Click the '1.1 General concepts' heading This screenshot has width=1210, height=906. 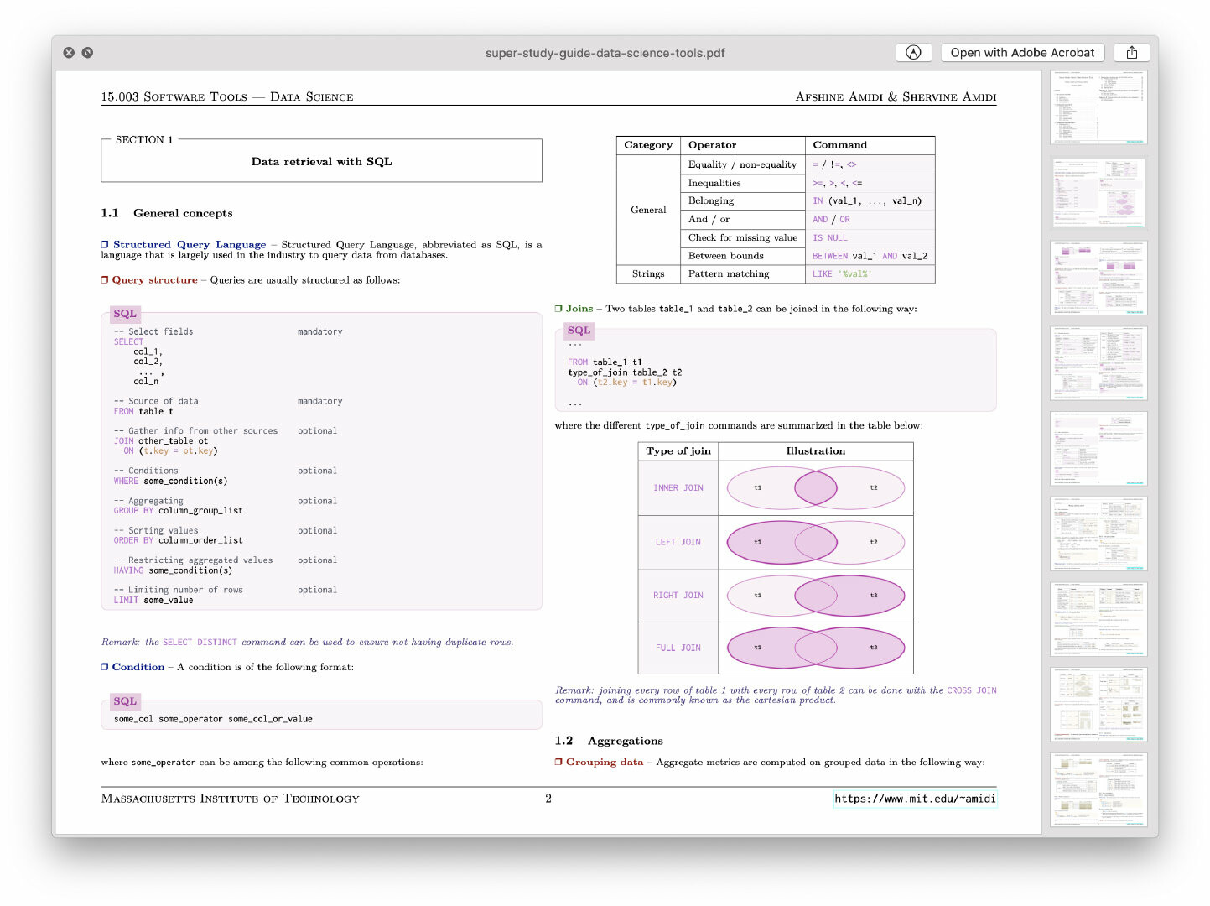tap(167, 213)
